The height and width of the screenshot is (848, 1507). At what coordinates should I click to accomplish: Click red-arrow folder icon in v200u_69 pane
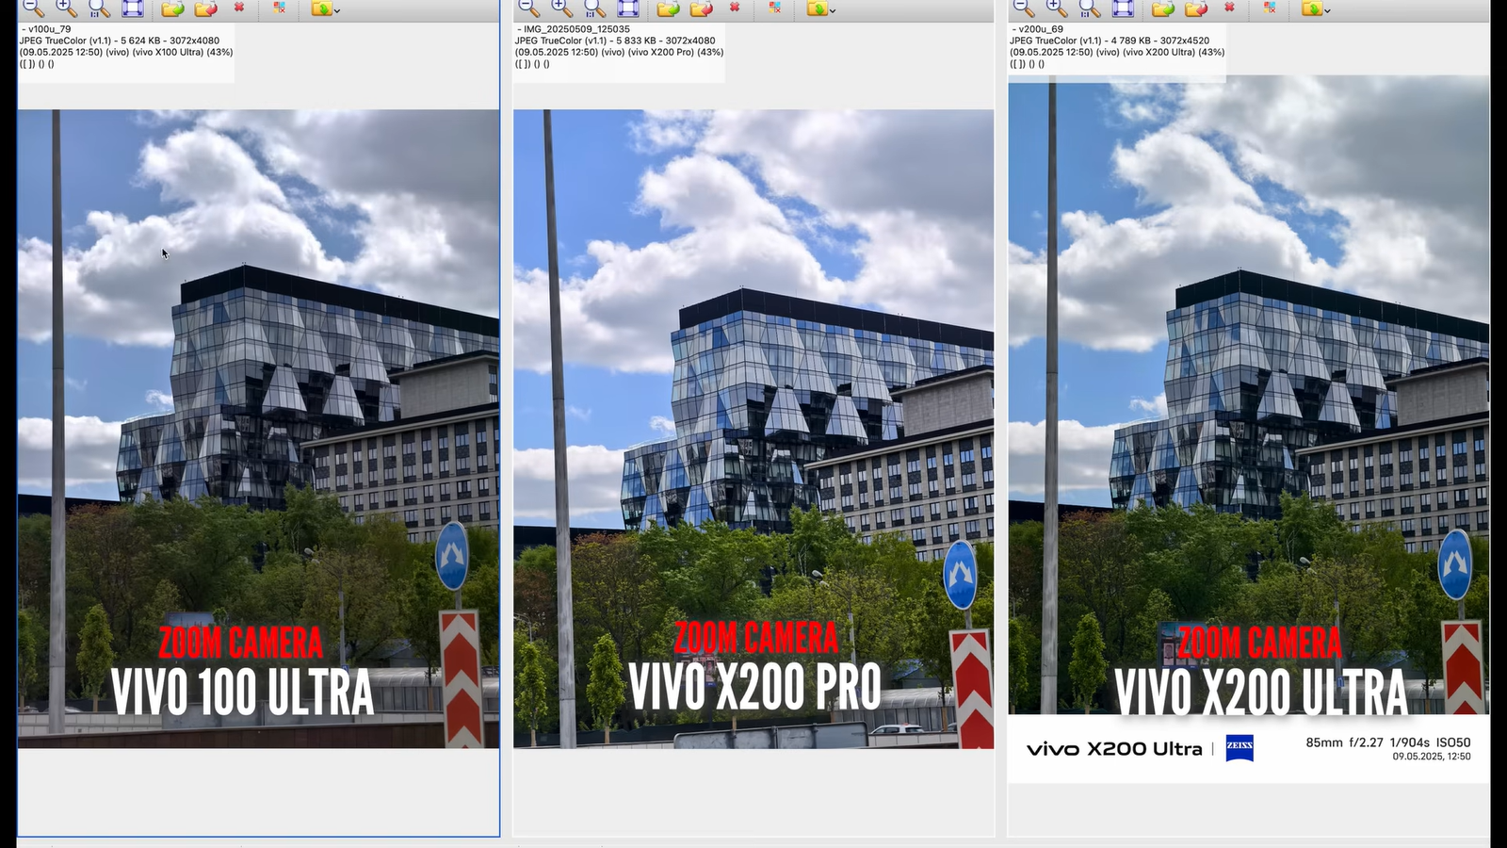click(1195, 8)
